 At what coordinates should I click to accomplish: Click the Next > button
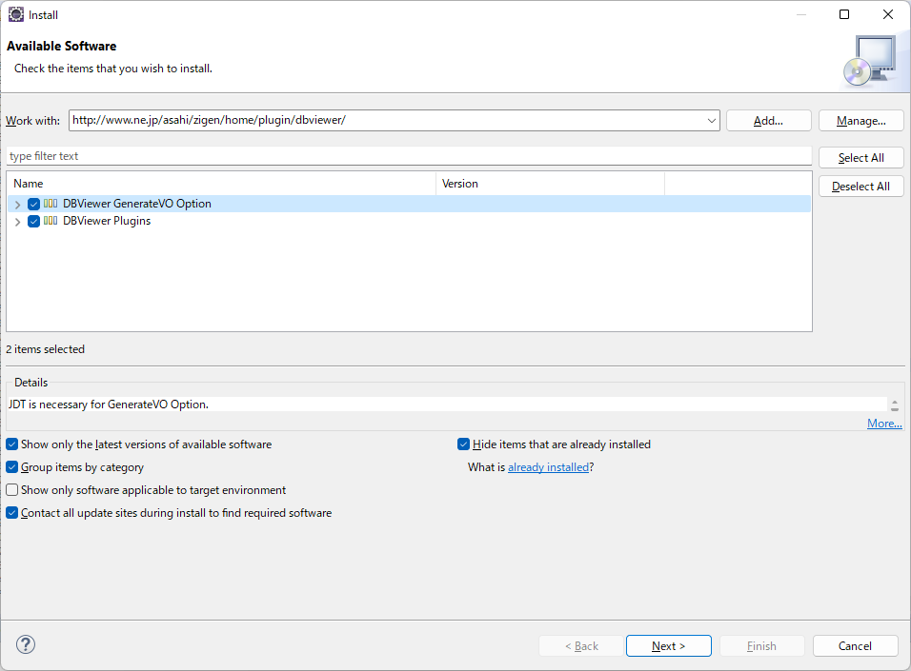669,646
